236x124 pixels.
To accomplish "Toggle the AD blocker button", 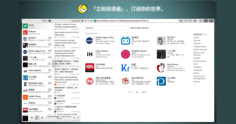I will (x=206, y=21).
